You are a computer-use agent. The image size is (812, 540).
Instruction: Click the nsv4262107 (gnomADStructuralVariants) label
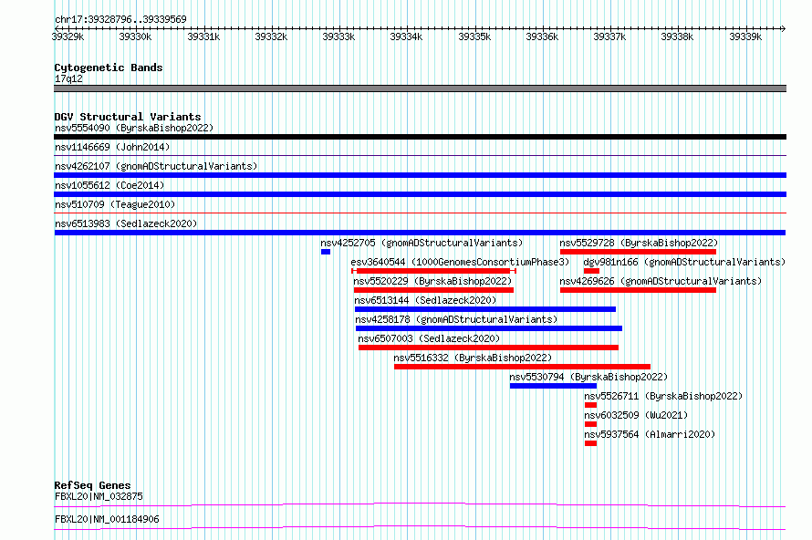(x=156, y=166)
